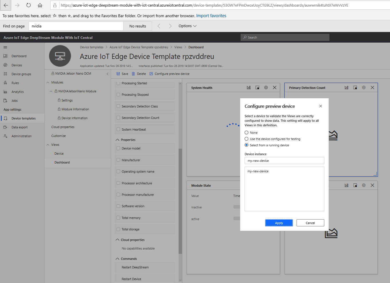Click the Device templates icon in sidebar

[x=5, y=118]
